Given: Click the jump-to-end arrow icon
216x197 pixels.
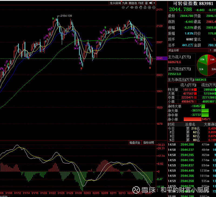Looking at the screenshot, I should [150, 3].
